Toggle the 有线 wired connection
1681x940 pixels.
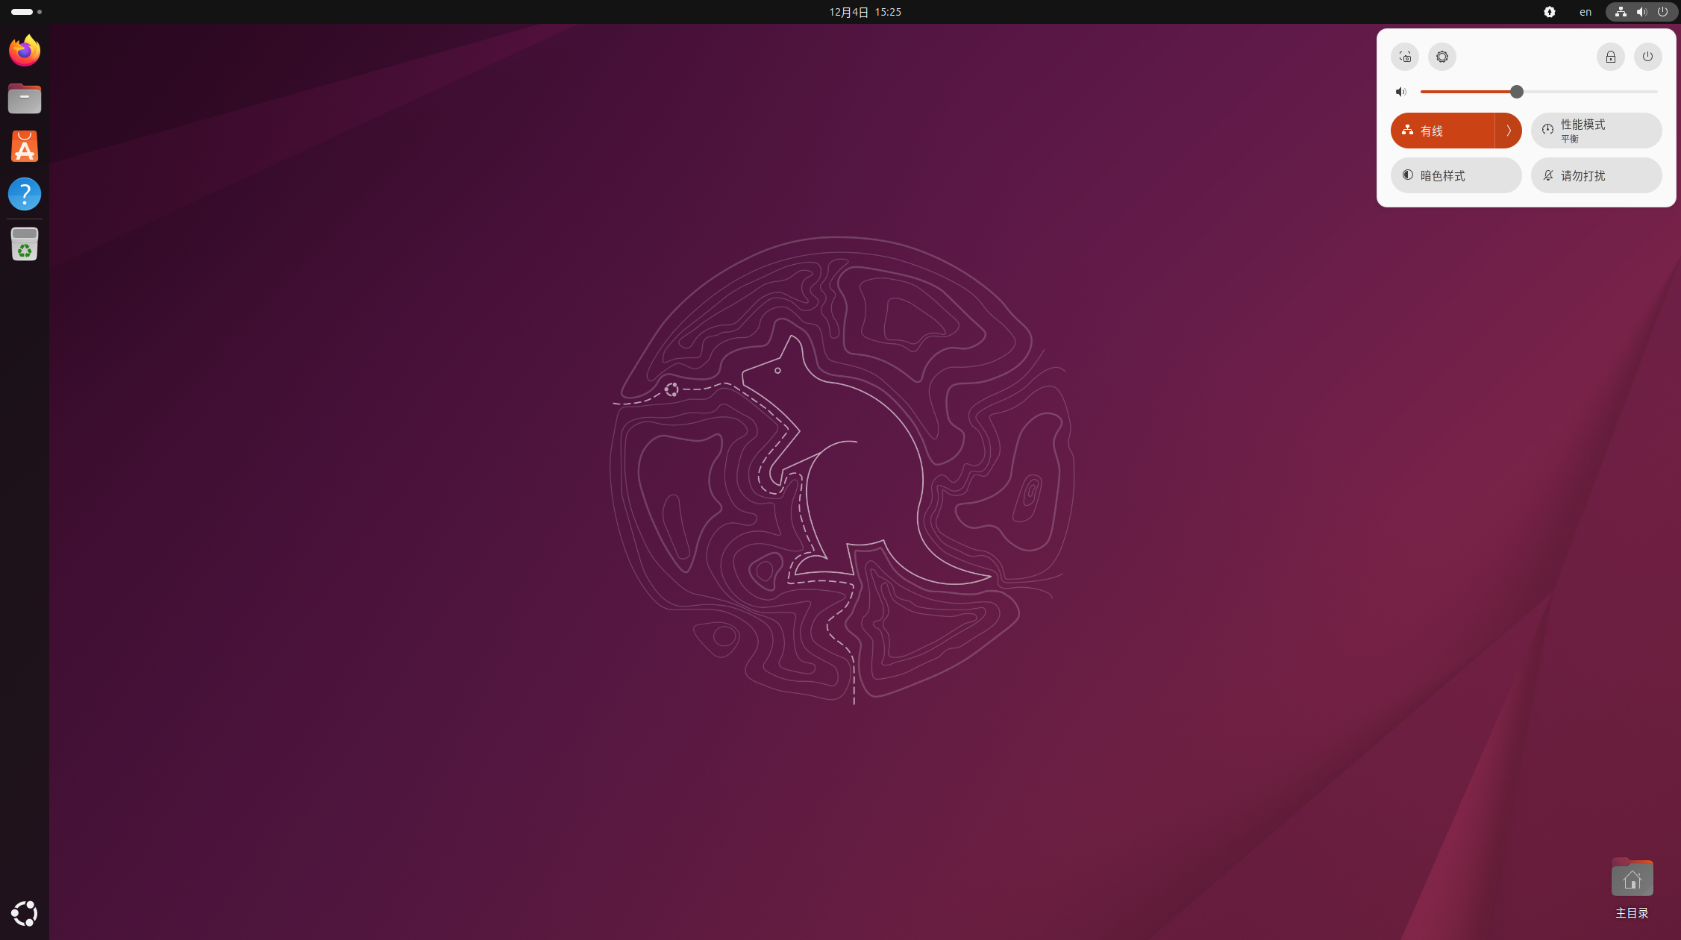(x=1441, y=131)
